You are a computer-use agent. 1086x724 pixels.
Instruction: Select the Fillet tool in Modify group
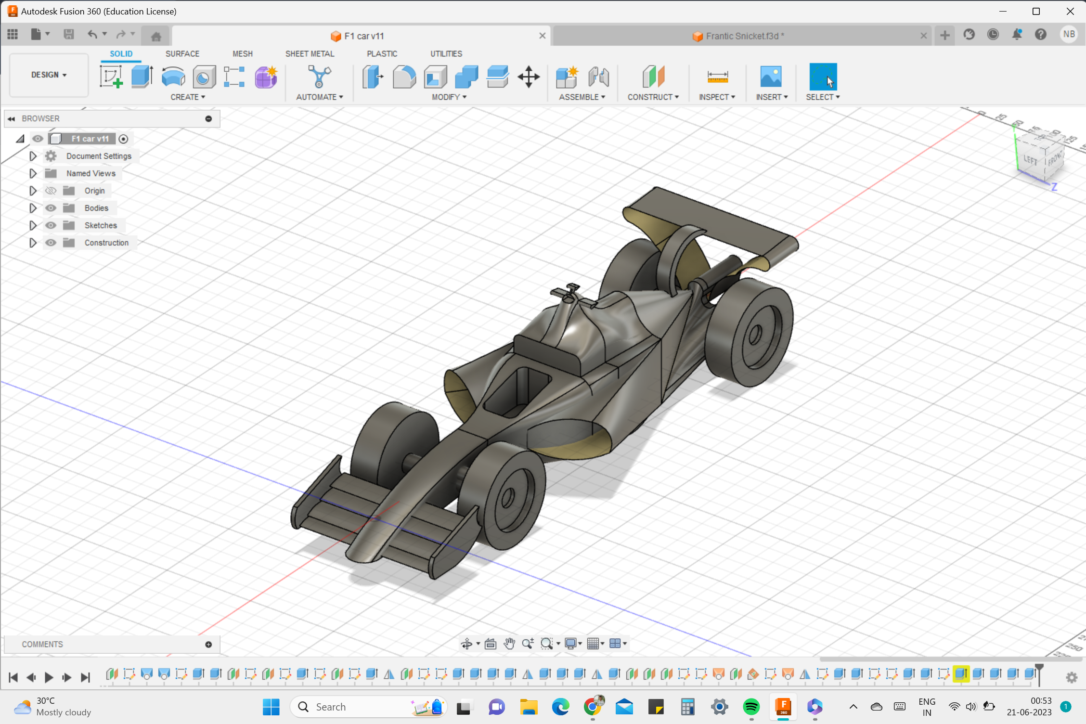pyautogui.click(x=404, y=76)
